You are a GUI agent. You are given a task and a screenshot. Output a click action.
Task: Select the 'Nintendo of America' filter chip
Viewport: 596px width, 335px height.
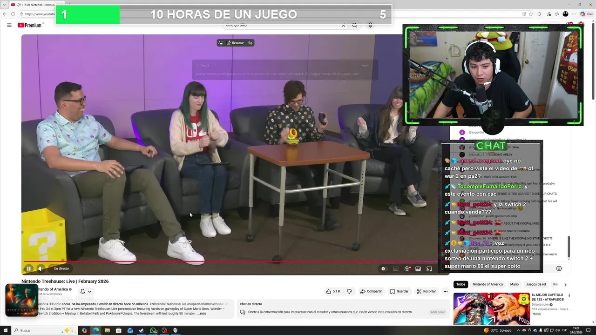pos(488,284)
